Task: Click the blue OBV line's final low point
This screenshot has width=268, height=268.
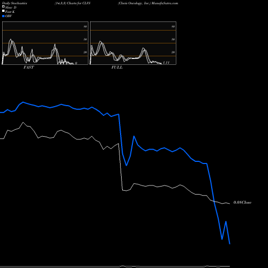Action: tap(229, 244)
